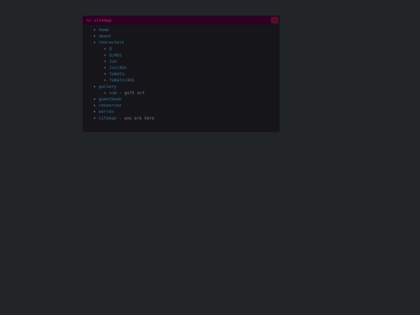Viewport: 420px width, 315px height.
Task: Open the D/AUs link
Action: [115, 55]
